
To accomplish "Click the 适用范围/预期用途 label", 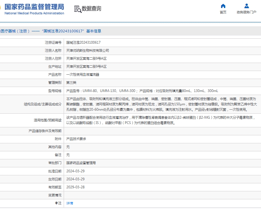I will [x=48, y=120].
